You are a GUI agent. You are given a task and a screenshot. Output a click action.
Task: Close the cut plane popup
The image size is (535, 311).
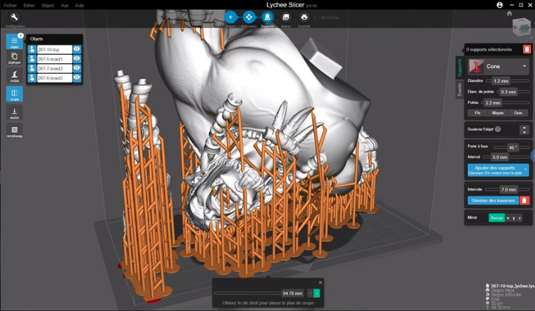pyautogui.click(x=320, y=283)
